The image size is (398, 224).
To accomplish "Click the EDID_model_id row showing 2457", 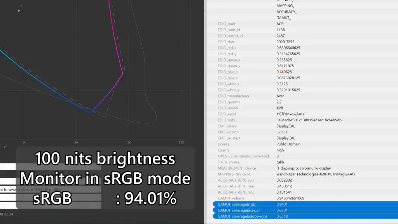I will click(303, 36).
